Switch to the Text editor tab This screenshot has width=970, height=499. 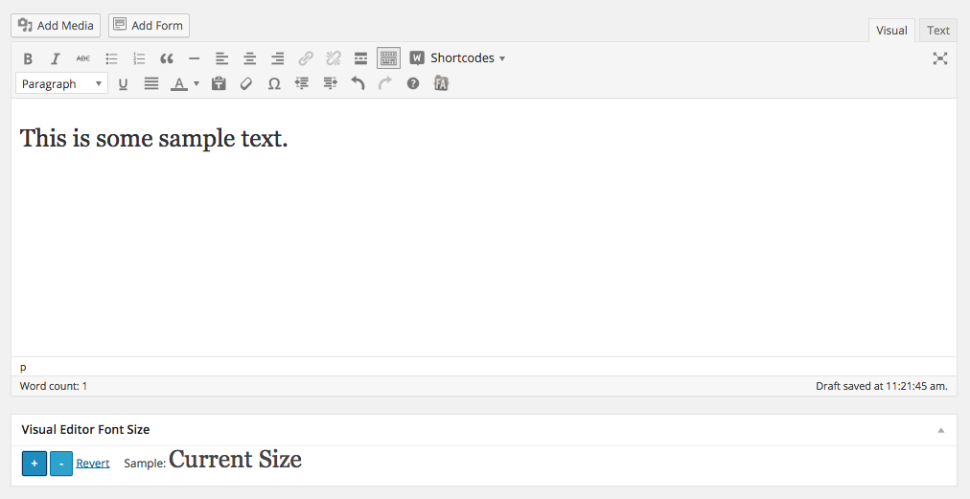938,31
